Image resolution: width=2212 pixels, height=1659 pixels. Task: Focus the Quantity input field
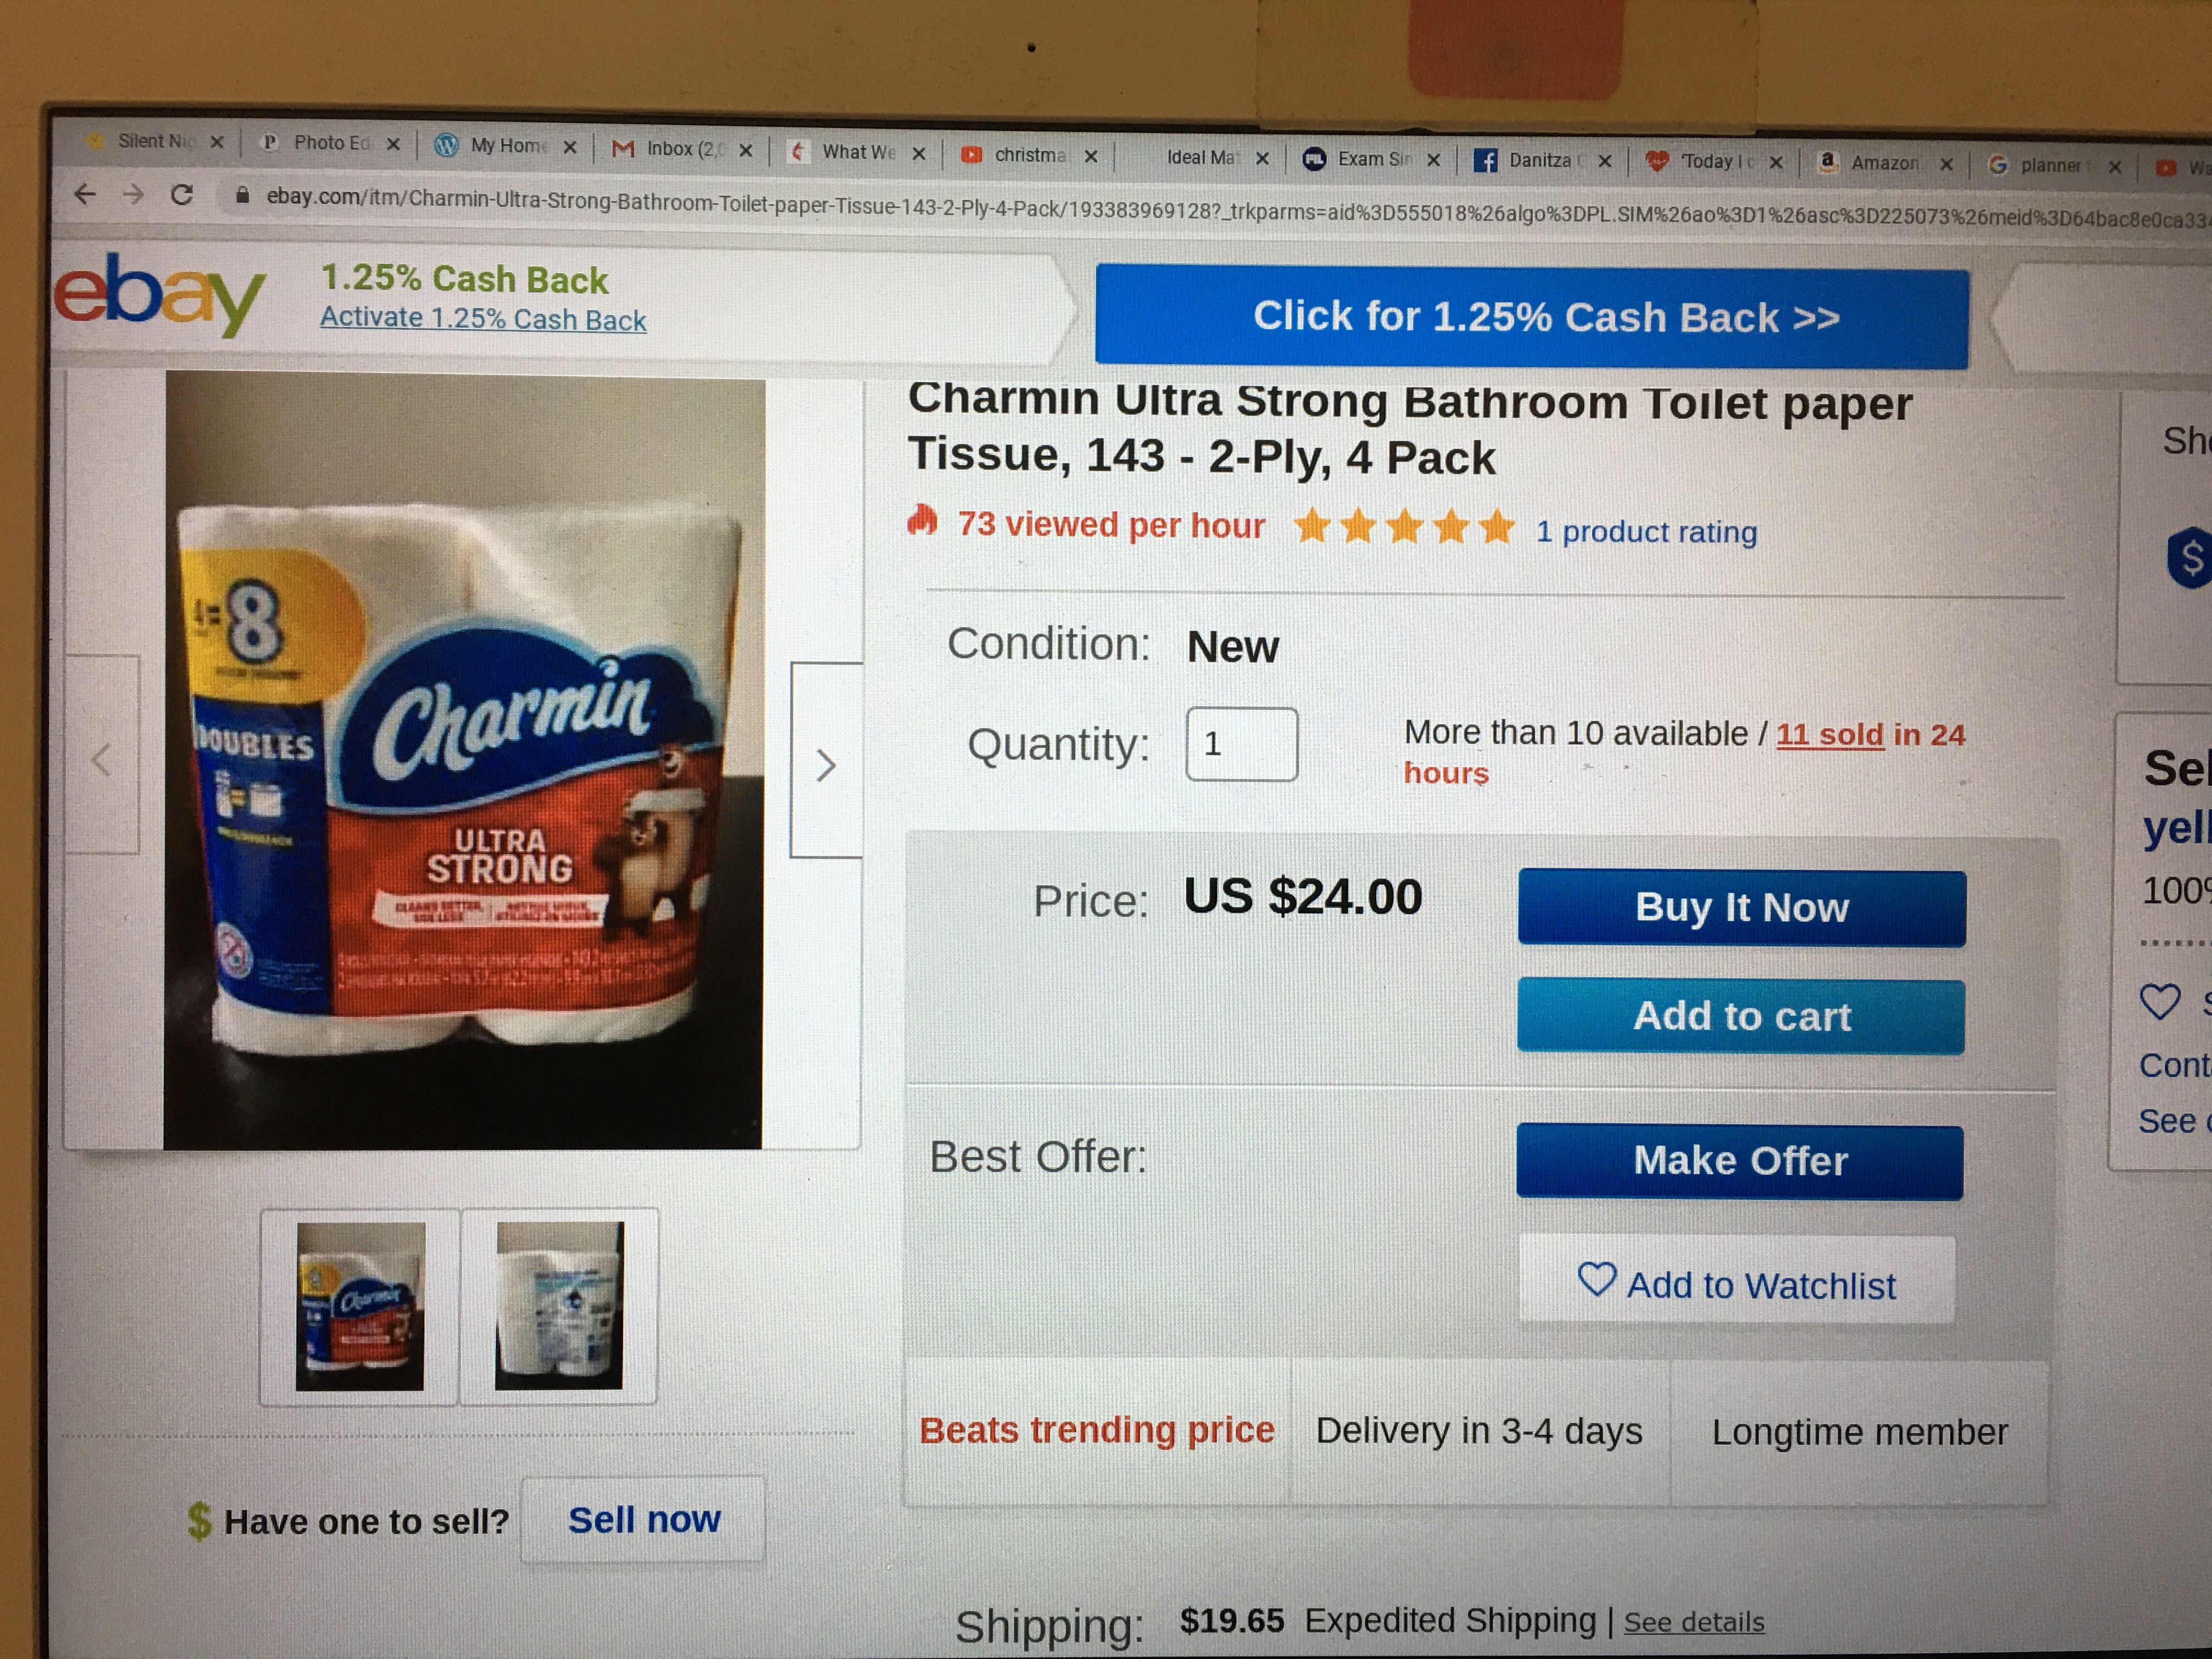[x=1242, y=744]
